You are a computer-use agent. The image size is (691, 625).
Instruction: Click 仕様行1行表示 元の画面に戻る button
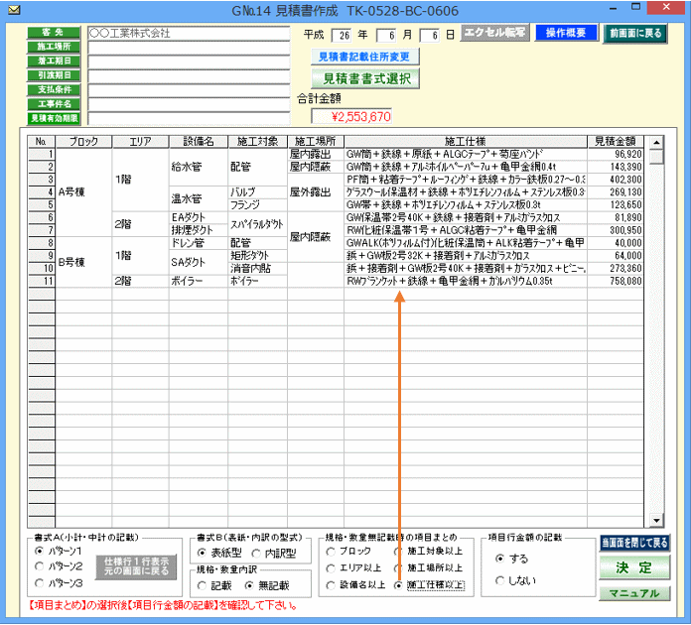136,566
